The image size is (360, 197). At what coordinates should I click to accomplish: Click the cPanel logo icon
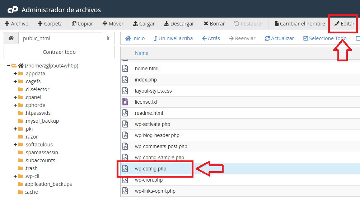coord(13,10)
